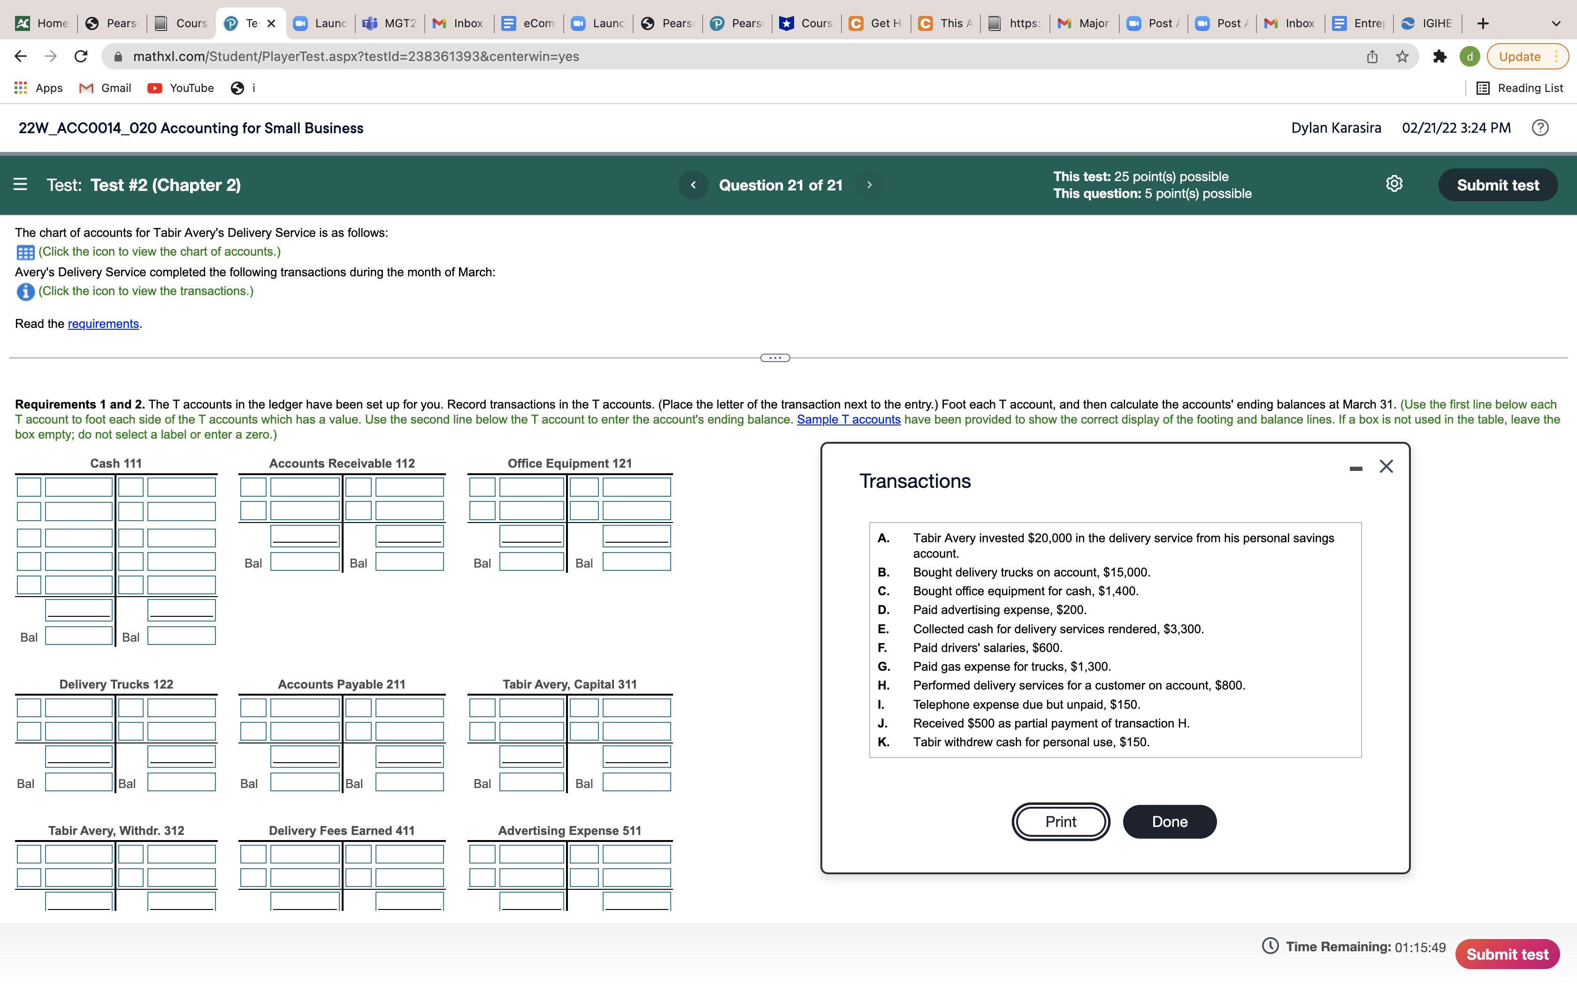Image resolution: width=1577 pixels, height=985 pixels.
Task: Click the minimize icon on transactions popup
Action: pos(1355,465)
